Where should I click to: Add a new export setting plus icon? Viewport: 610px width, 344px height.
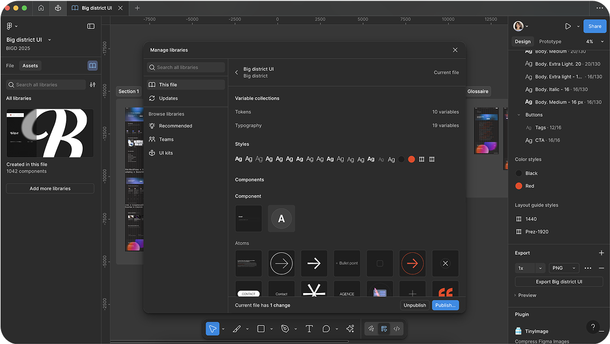click(602, 253)
